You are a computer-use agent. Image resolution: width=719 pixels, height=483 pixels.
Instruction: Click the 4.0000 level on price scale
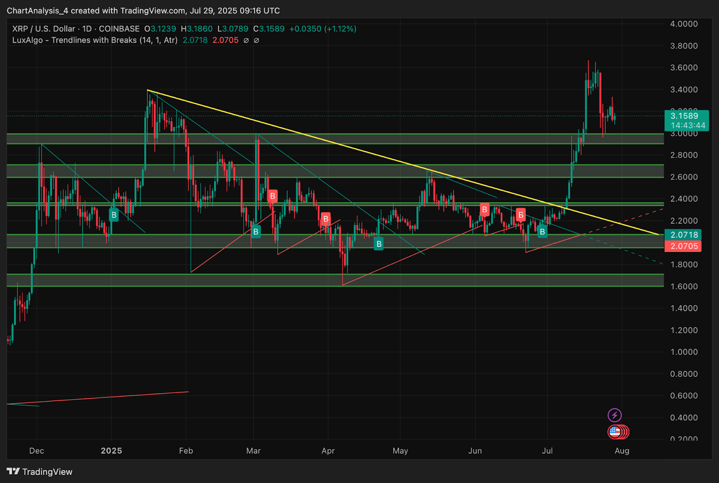[x=684, y=24]
